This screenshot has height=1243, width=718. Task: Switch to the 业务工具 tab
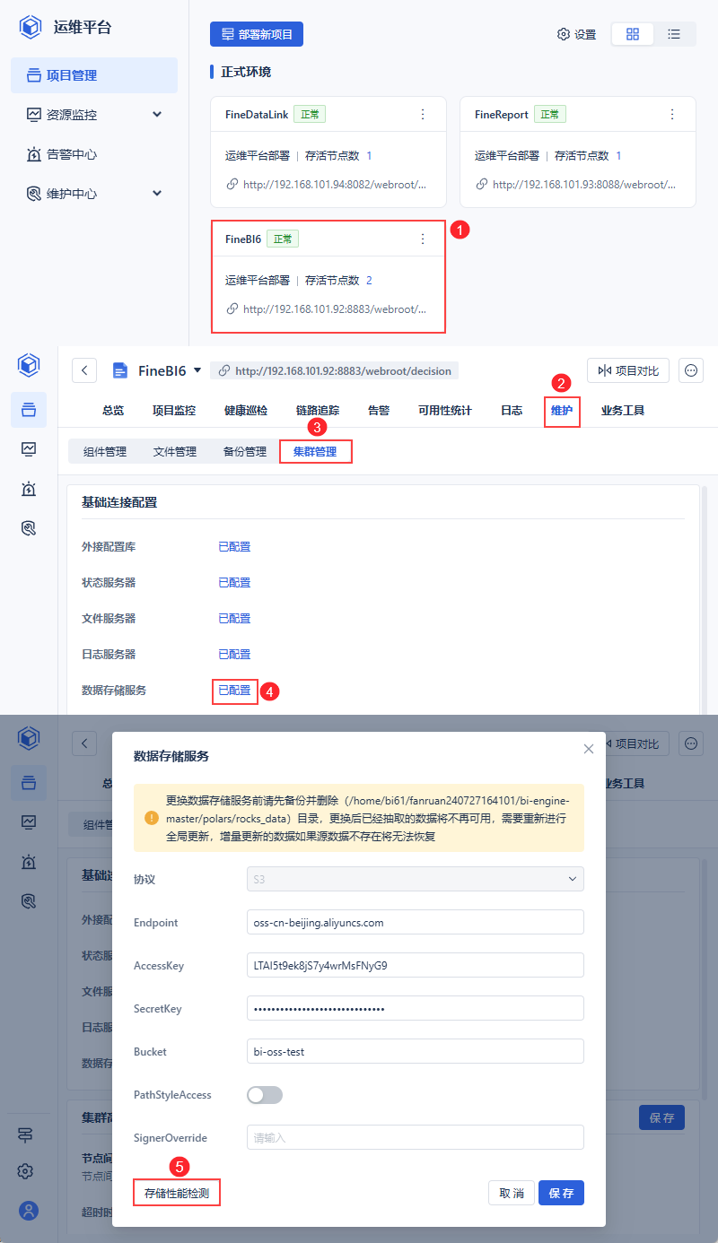[623, 411]
